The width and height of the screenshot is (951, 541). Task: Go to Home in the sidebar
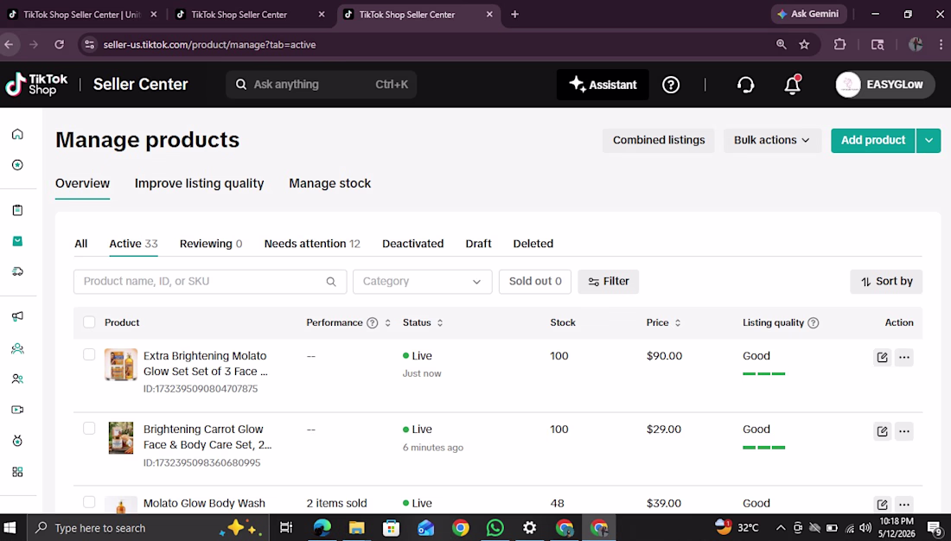(x=17, y=134)
